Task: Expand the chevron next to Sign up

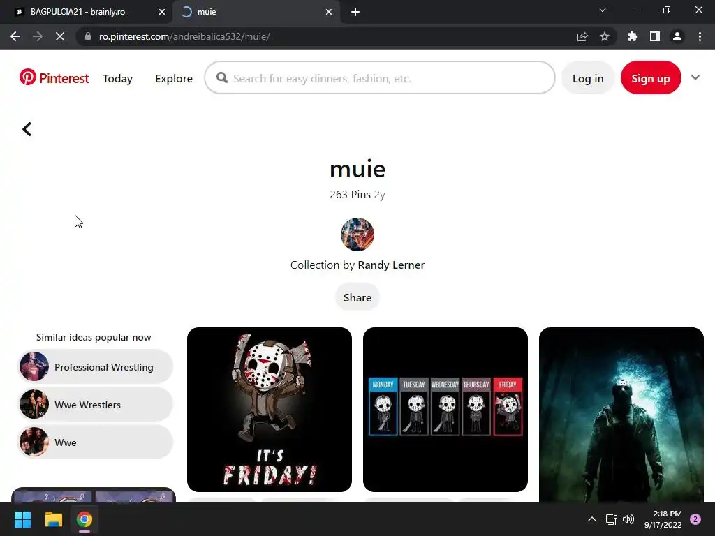Action: tap(695, 77)
